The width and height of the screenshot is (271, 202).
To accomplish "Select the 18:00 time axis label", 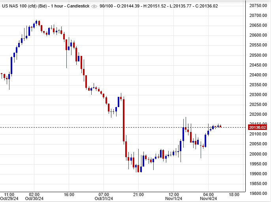I will coord(234,195).
